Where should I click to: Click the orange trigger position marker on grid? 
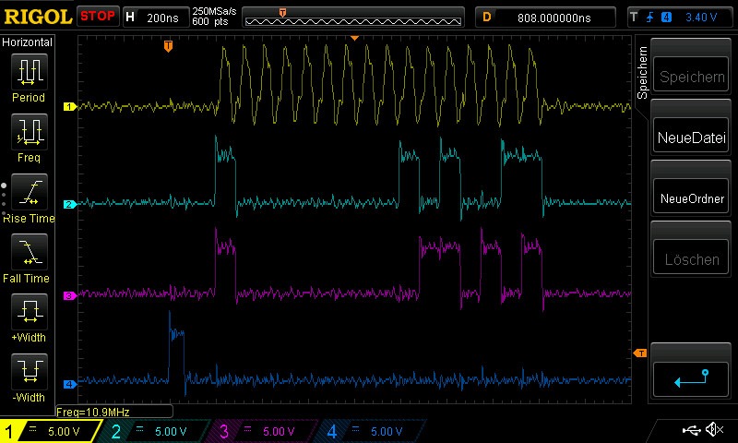click(168, 46)
